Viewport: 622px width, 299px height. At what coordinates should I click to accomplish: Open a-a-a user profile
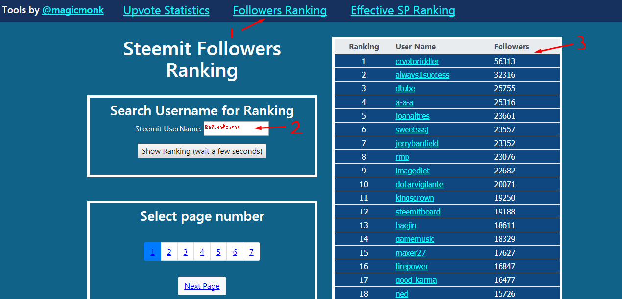click(405, 102)
